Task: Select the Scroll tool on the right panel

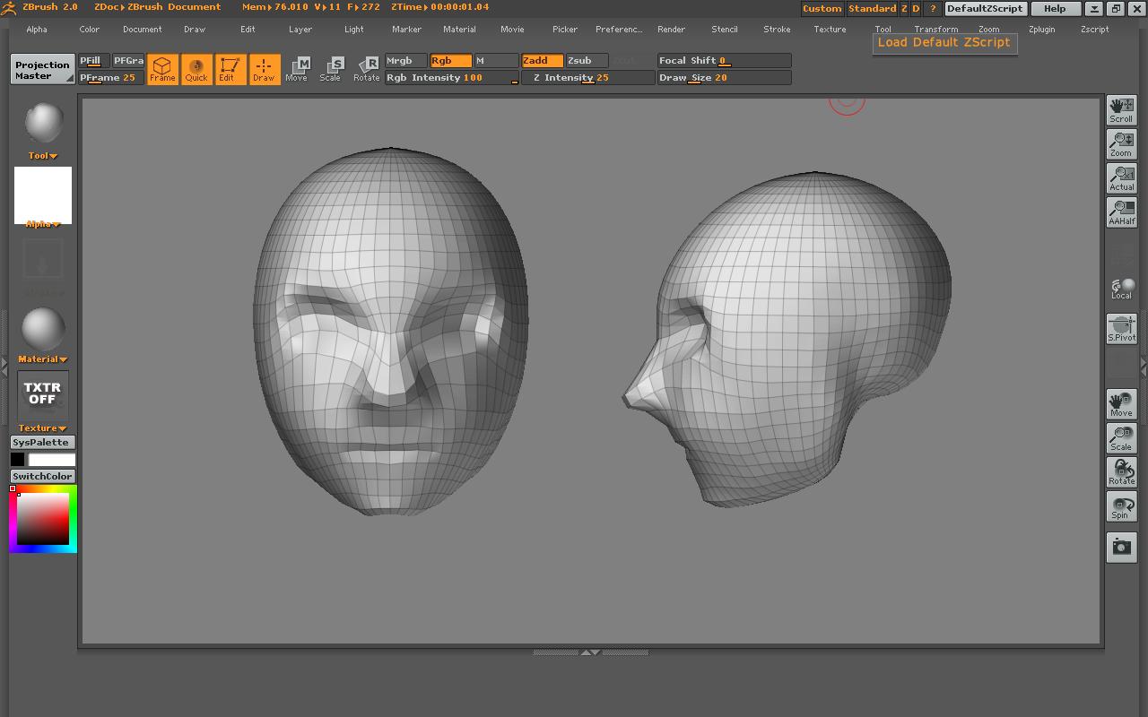Action: tap(1120, 108)
